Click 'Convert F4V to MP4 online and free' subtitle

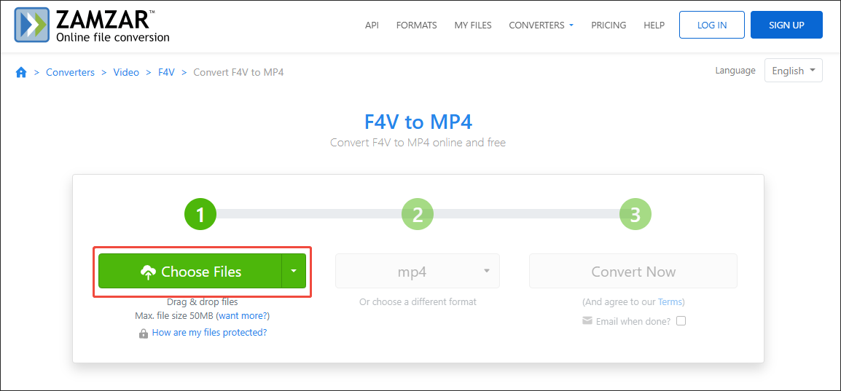pos(418,143)
